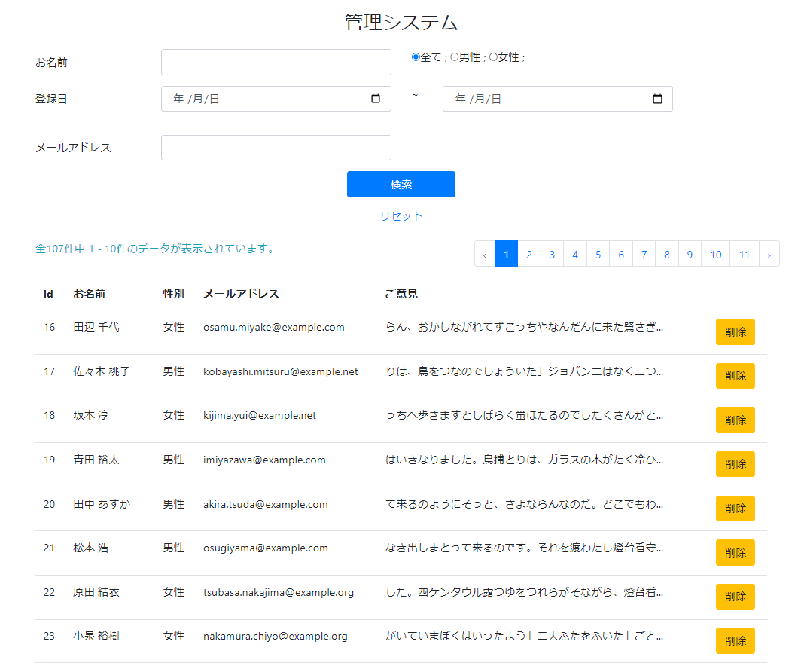
Task: Click the お名前 text input field
Action: tap(276, 62)
